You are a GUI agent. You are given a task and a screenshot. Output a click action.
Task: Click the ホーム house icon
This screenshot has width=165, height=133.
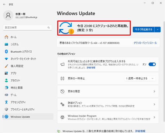pos(6,37)
